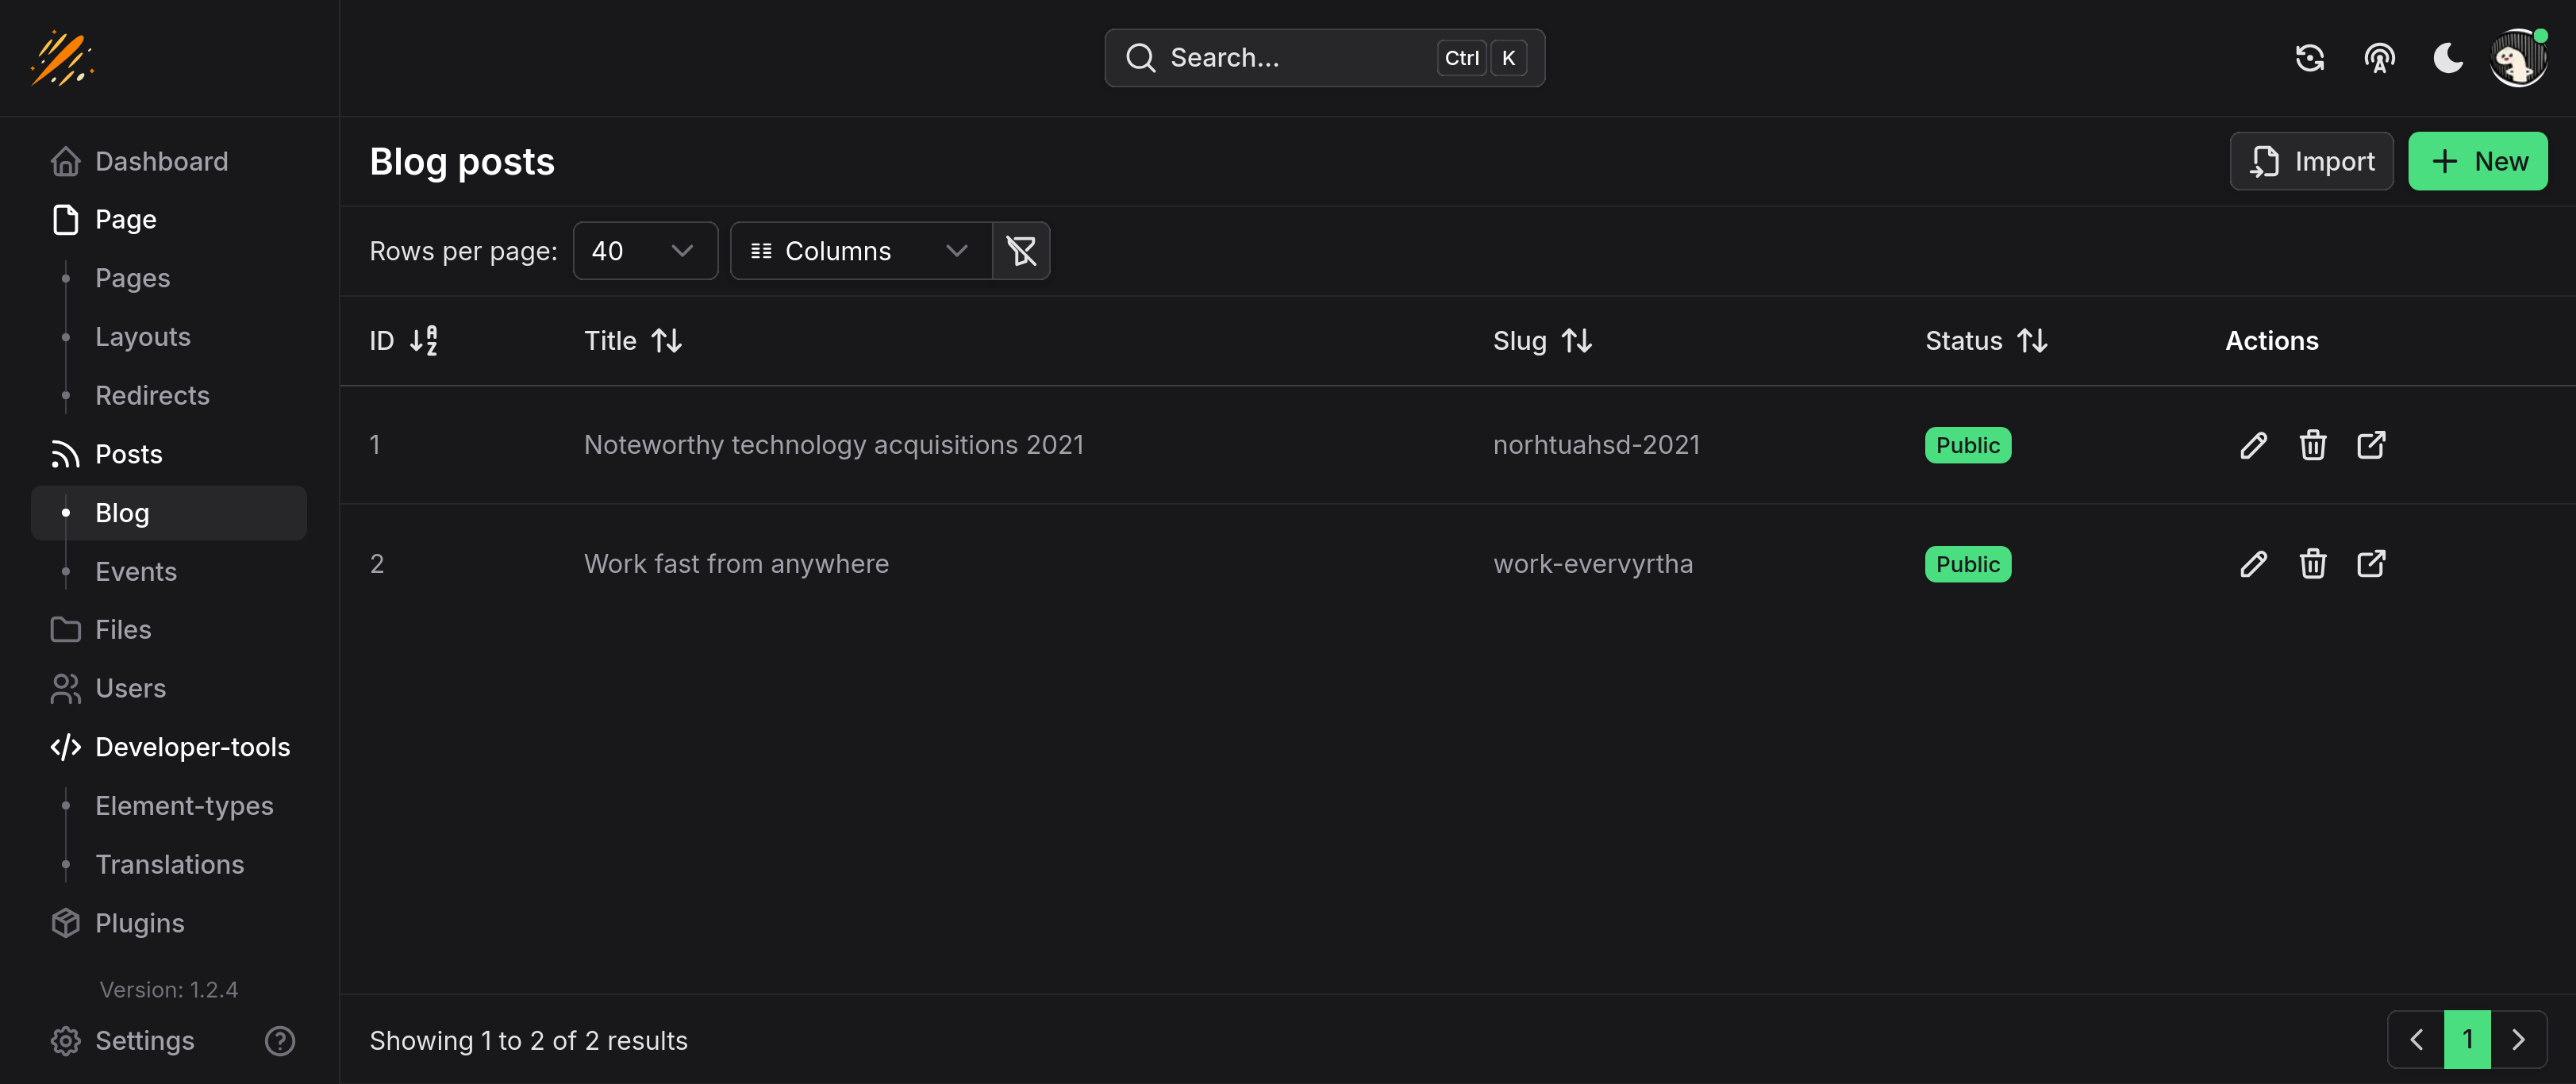Open Rows per page dropdown
The image size is (2576, 1084).
click(x=644, y=251)
